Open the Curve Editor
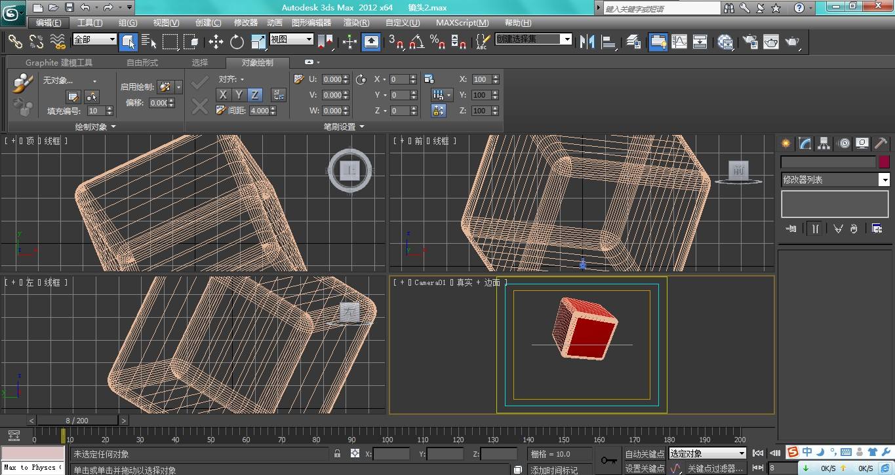 [679, 42]
